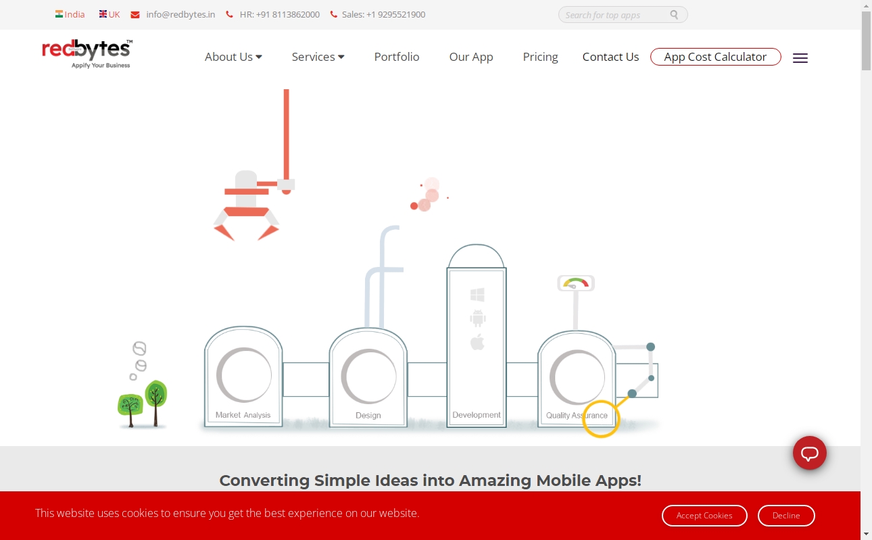Click the Development tower stage
Image resolution: width=872 pixels, height=540 pixels.
pos(477,335)
